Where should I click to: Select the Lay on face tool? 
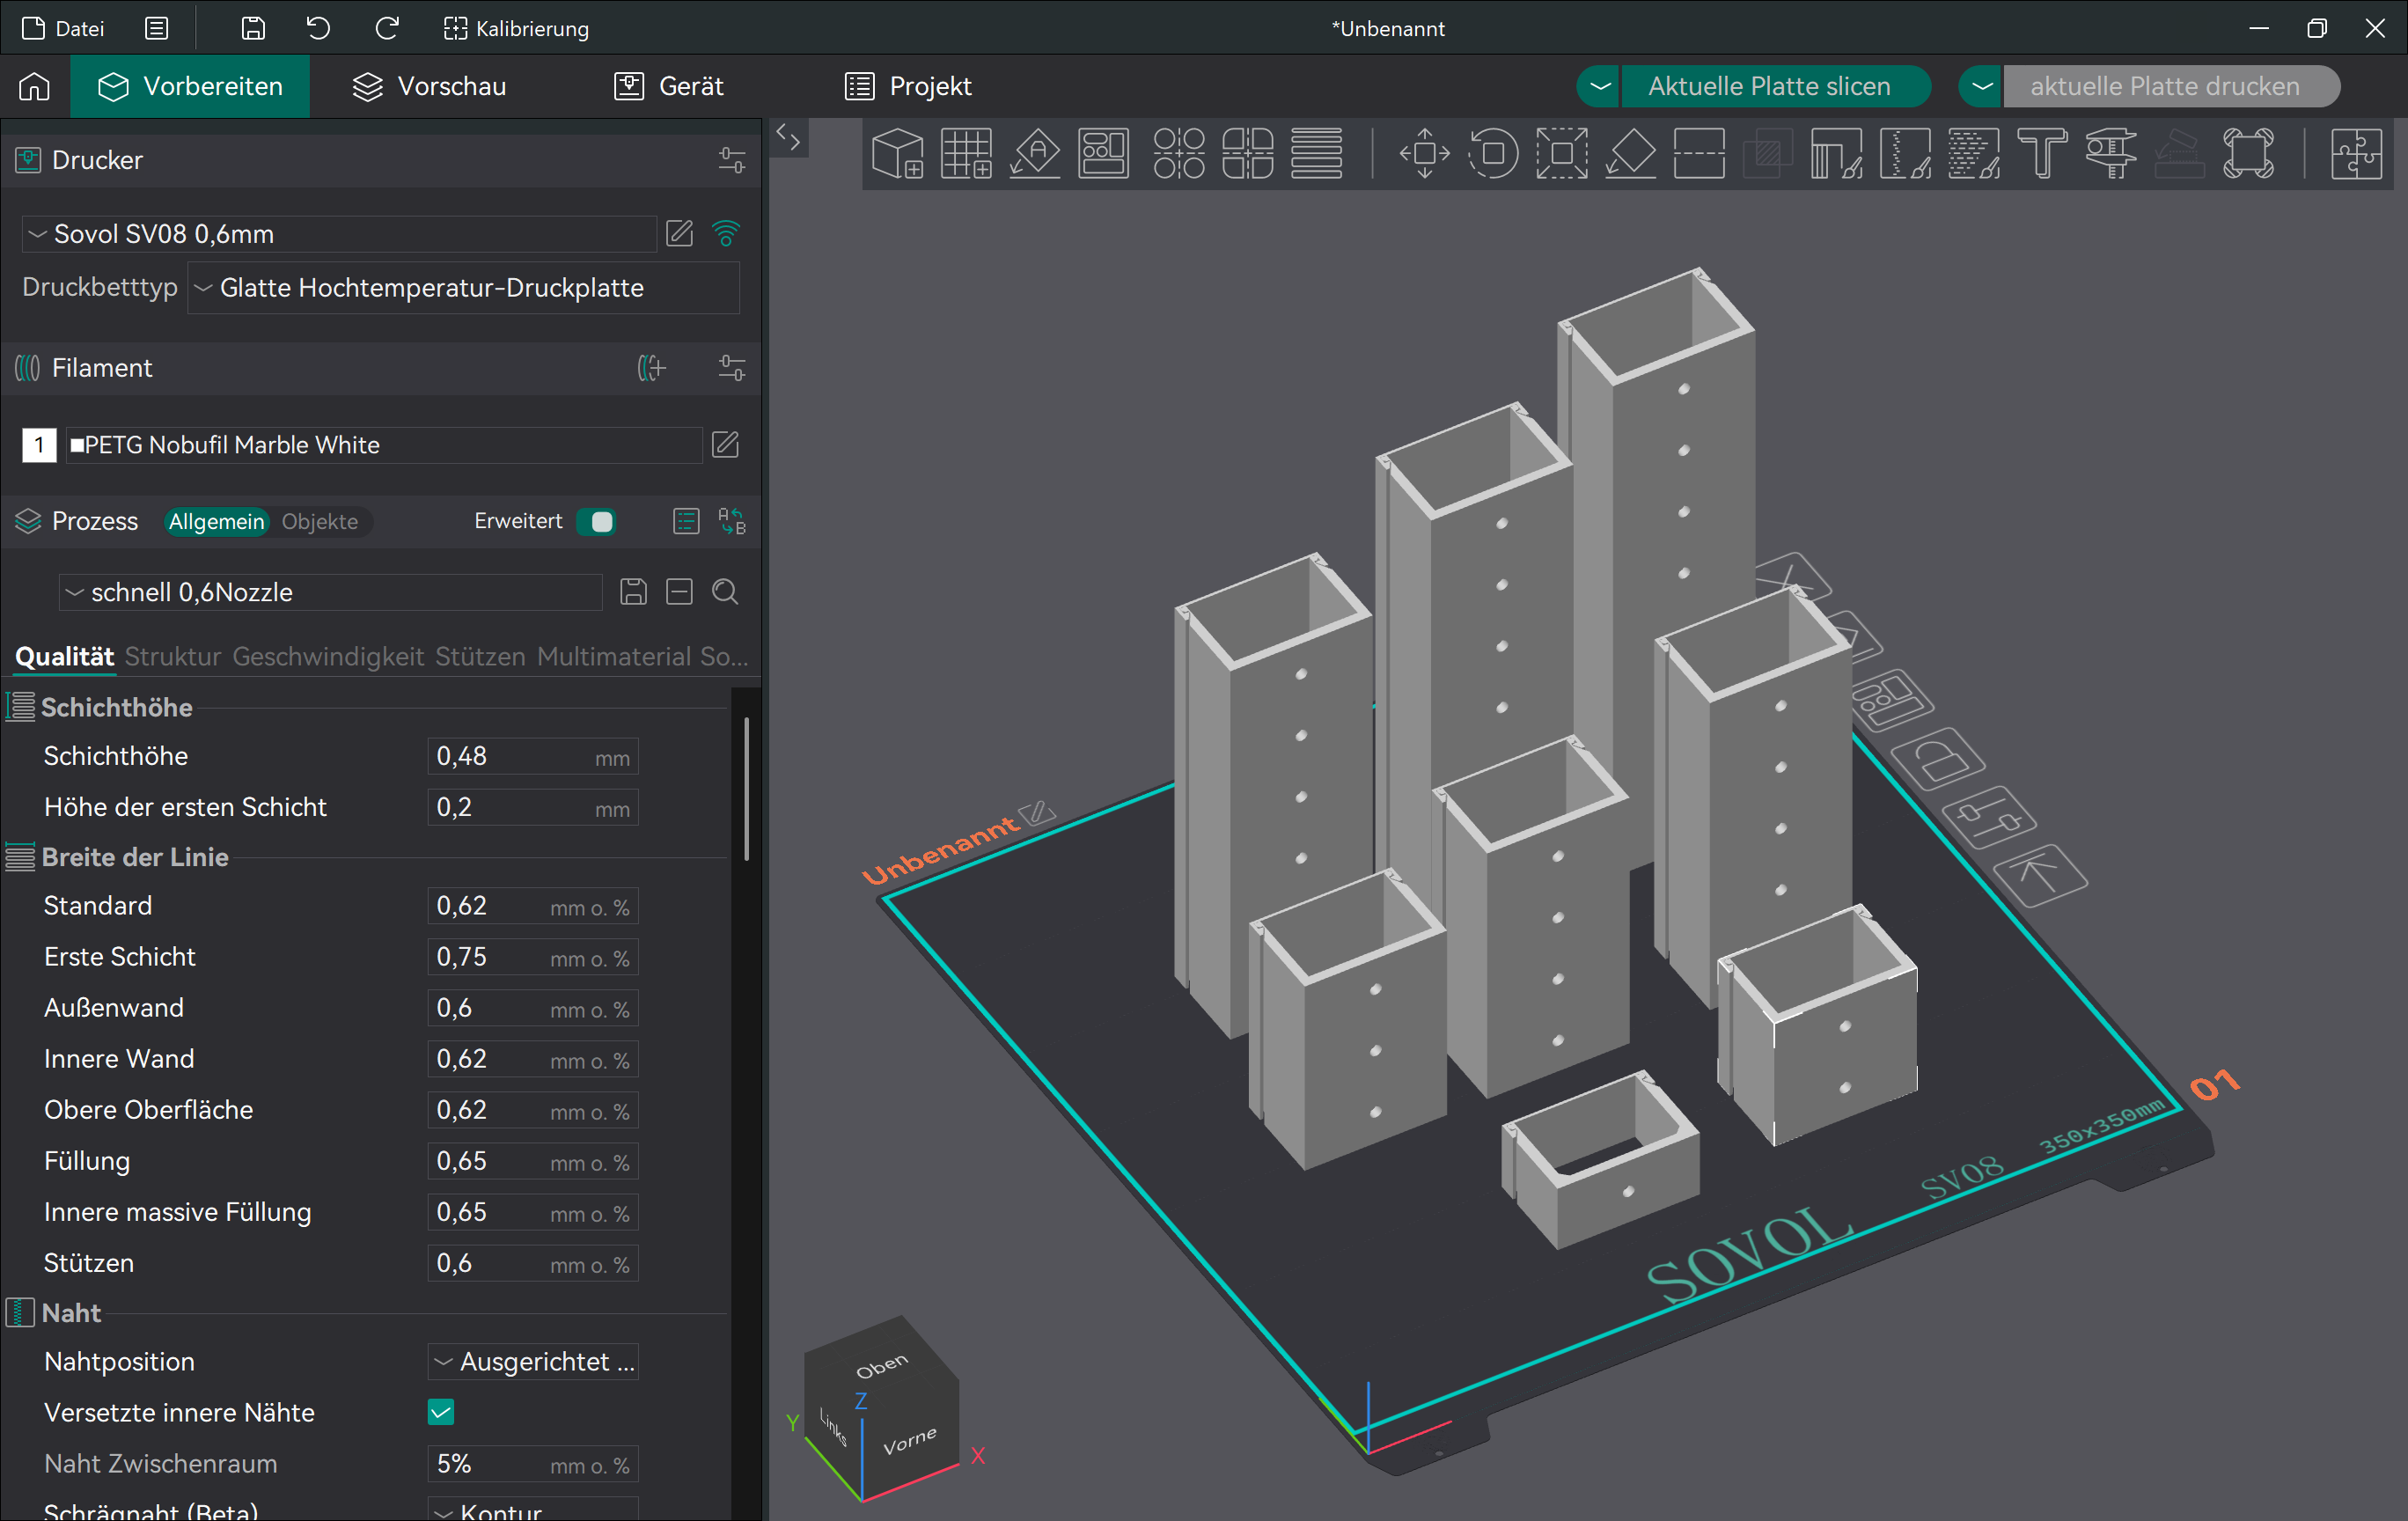click(x=1630, y=154)
